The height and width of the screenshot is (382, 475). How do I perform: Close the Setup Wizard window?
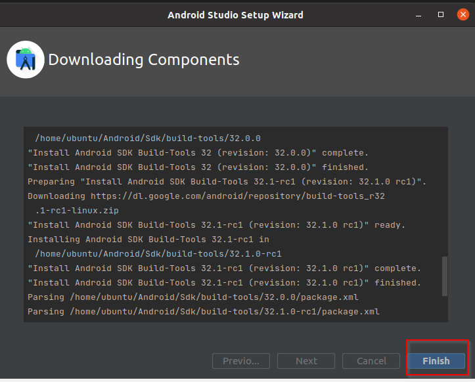point(463,14)
